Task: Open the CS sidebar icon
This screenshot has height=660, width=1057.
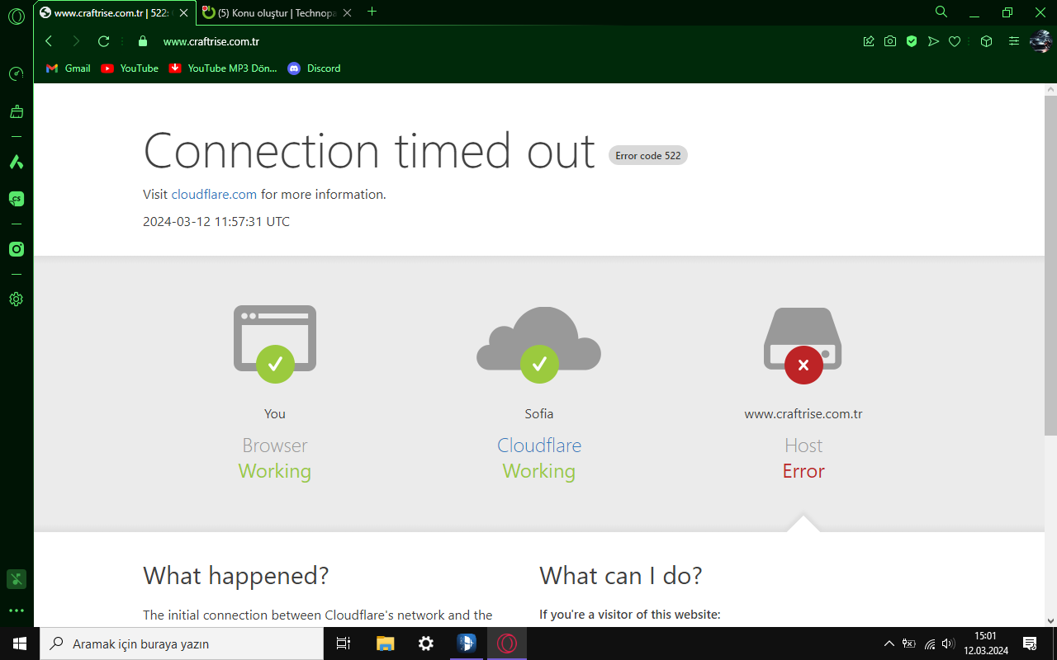Action: (16, 199)
